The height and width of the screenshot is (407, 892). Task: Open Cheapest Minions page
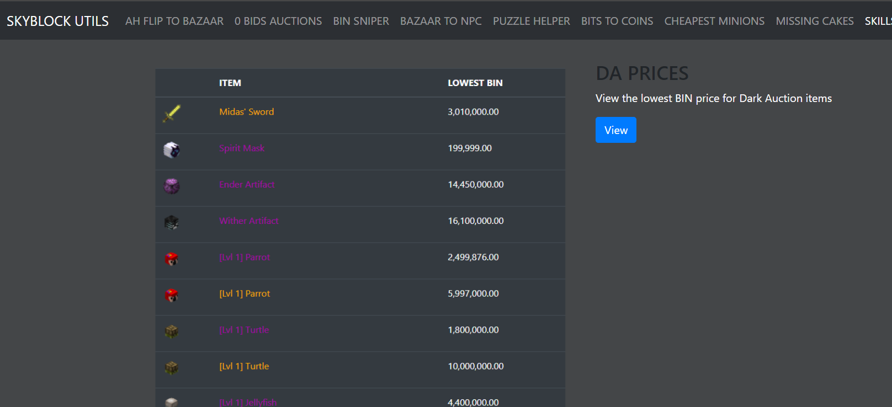[714, 21]
